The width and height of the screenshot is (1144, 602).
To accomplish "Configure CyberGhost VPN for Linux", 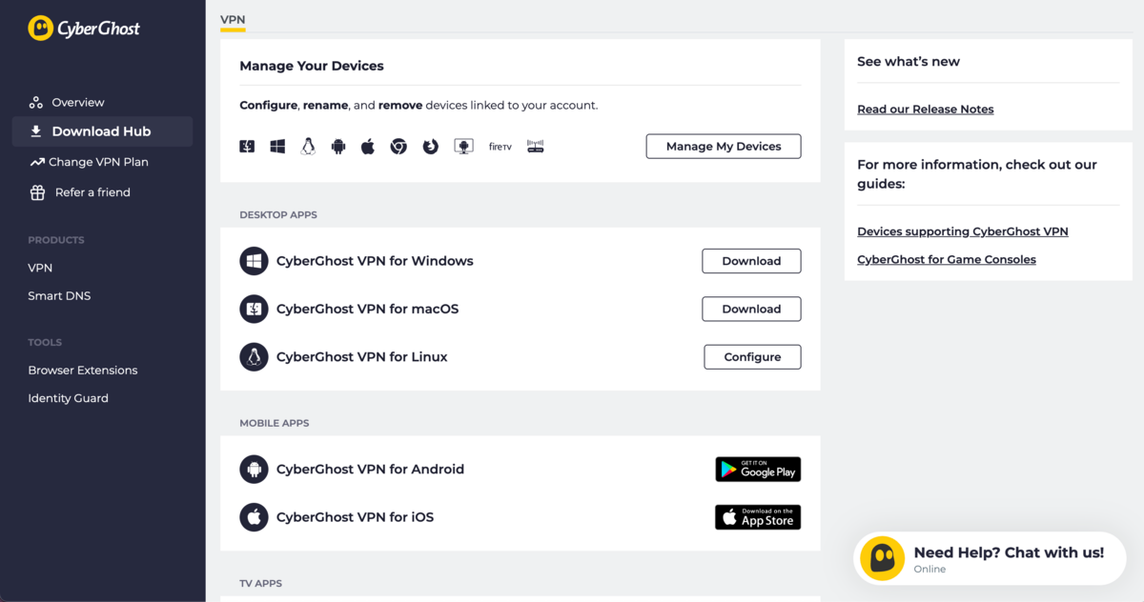I will coord(752,357).
